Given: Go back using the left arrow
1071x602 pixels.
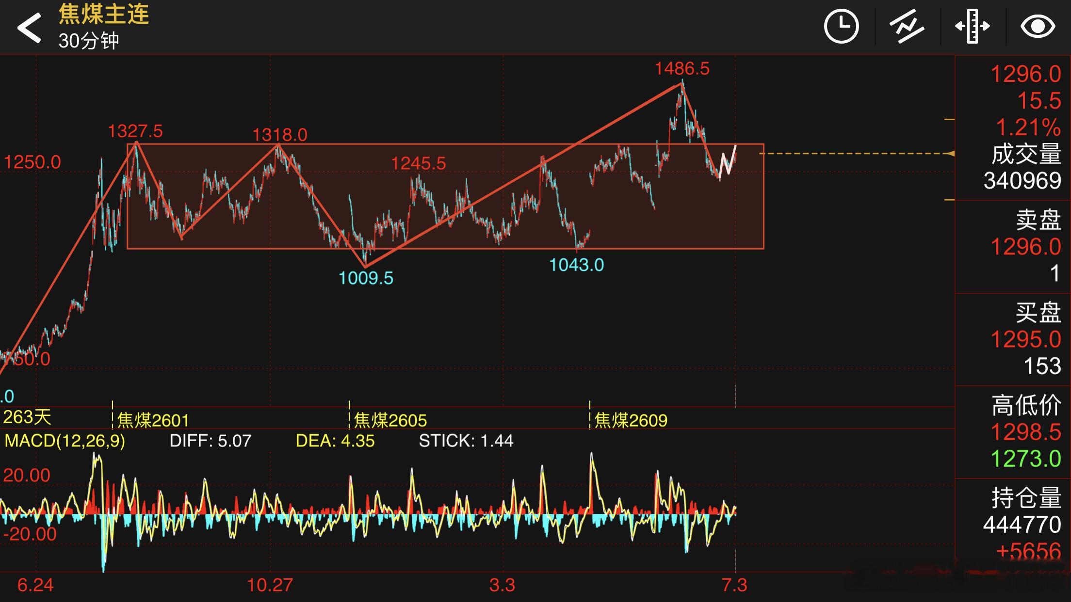Looking at the screenshot, I should pos(29,28).
